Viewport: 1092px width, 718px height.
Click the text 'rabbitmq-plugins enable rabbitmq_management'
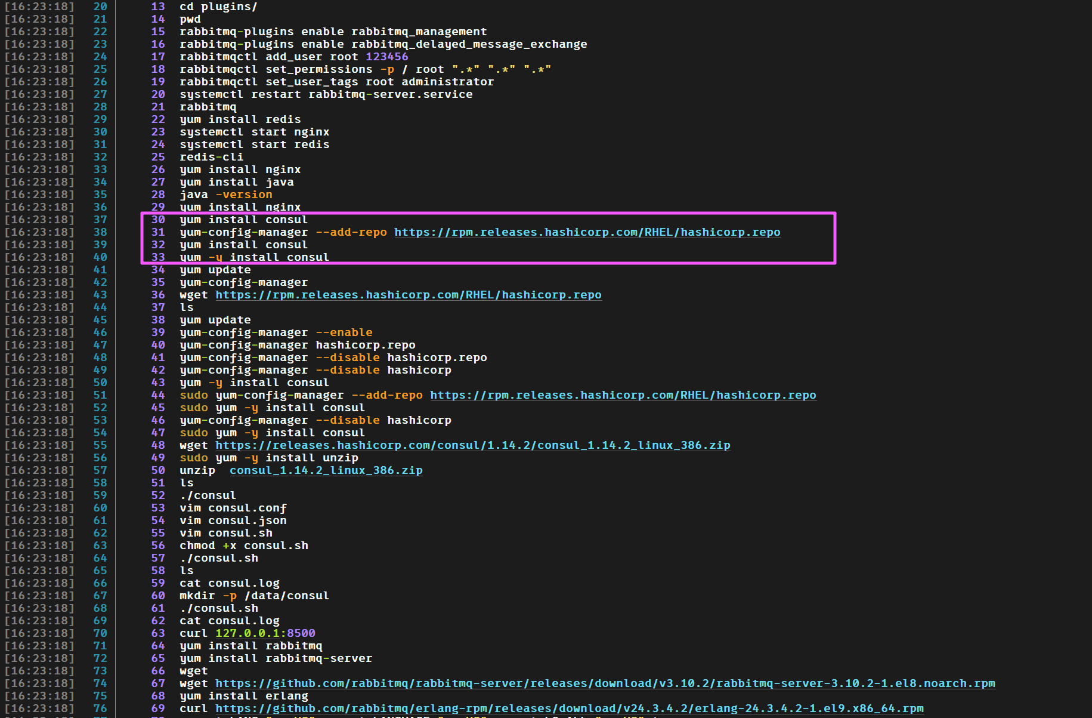click(333, 32)
